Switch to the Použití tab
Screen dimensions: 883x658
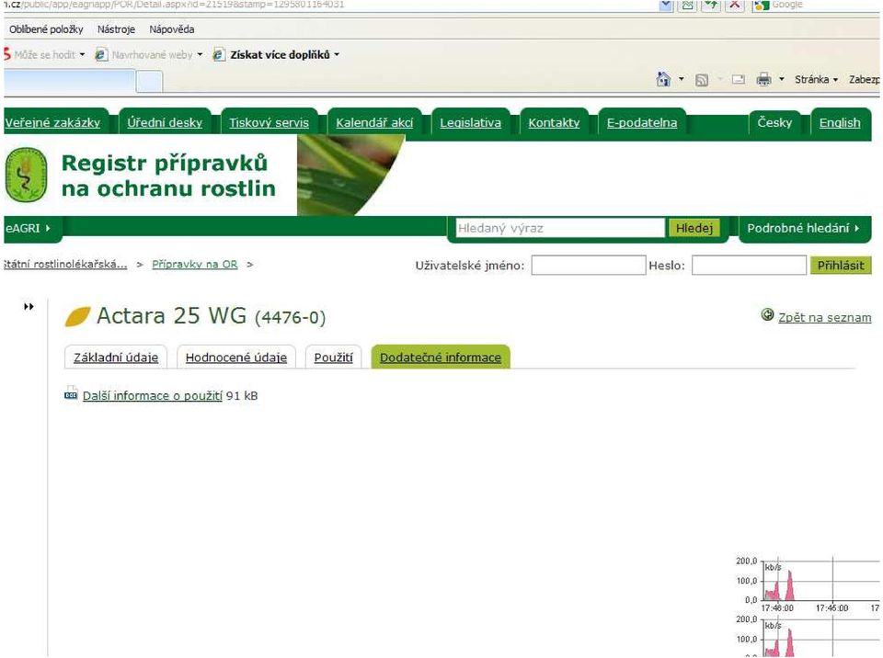[x=333, y=357]
